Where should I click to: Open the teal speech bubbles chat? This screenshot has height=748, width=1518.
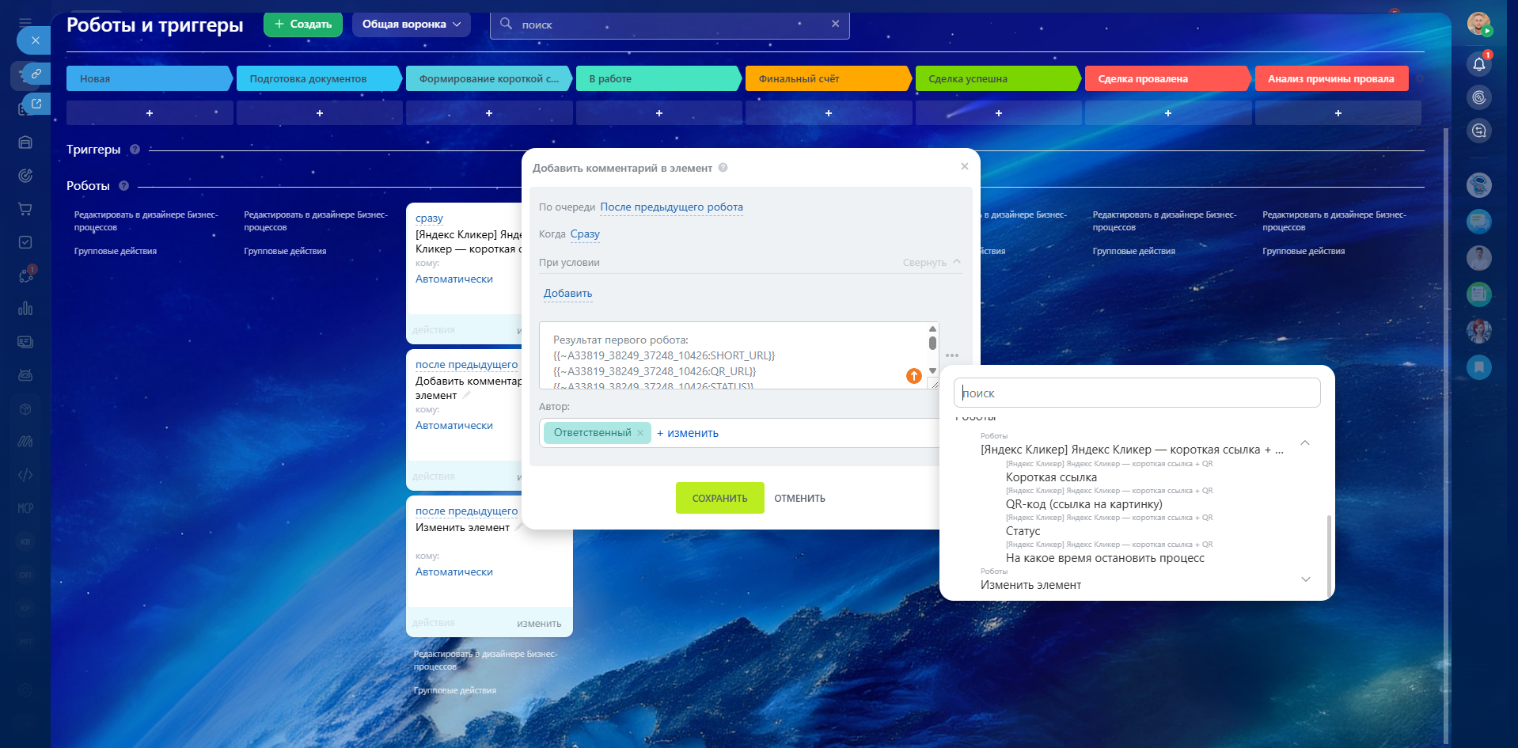coord(1478,222)
